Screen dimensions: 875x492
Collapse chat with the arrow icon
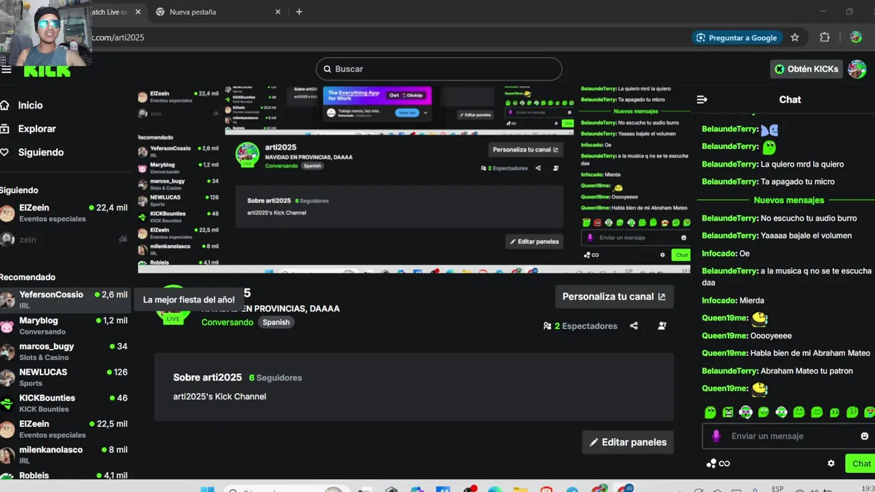[x=702, y=100]
